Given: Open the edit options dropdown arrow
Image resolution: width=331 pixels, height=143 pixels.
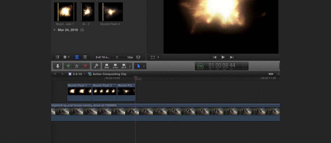Looking at the screenshot, I should pyautogui.click(x=130, y=66).
